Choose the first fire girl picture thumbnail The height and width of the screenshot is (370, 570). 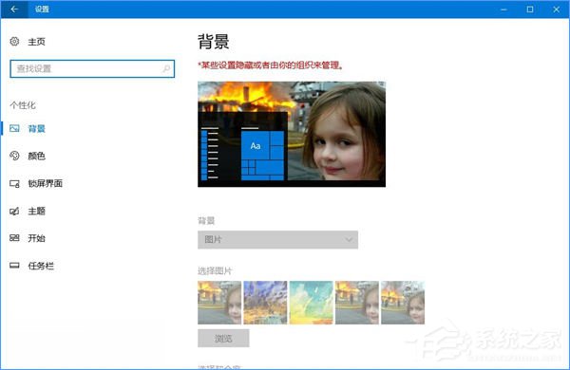[x=219, y=303]
